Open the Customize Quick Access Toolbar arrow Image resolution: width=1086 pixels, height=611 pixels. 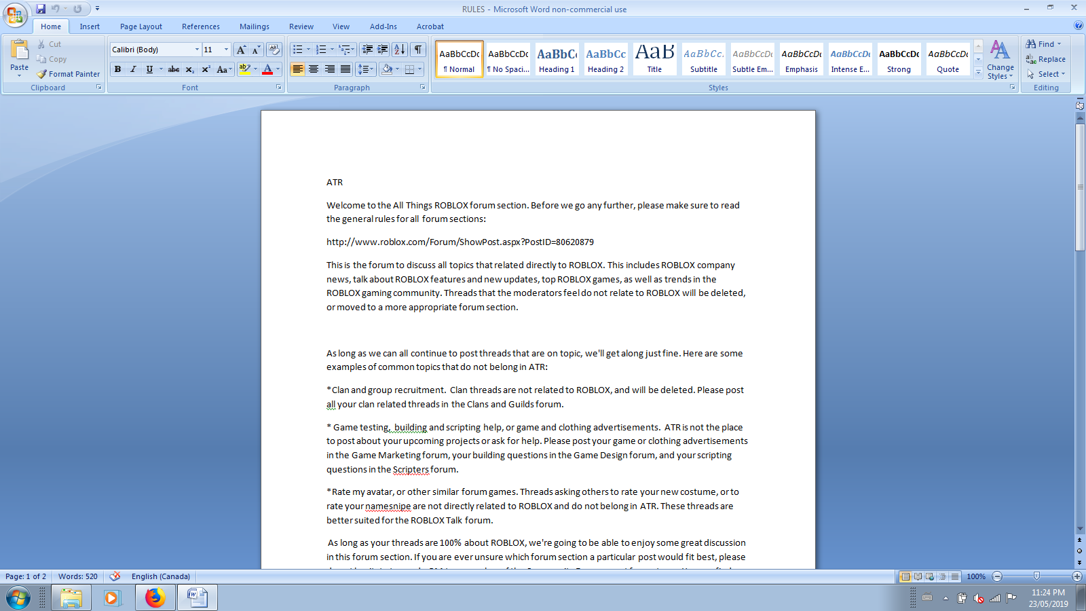[97, 9]
